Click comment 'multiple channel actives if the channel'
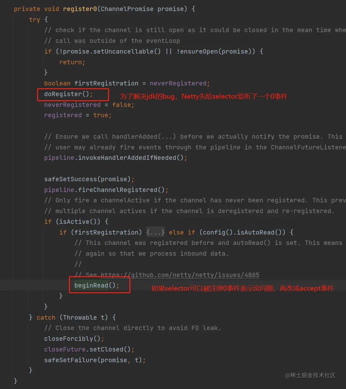Viewport: 346px width, 389px height. pos(189,211)
